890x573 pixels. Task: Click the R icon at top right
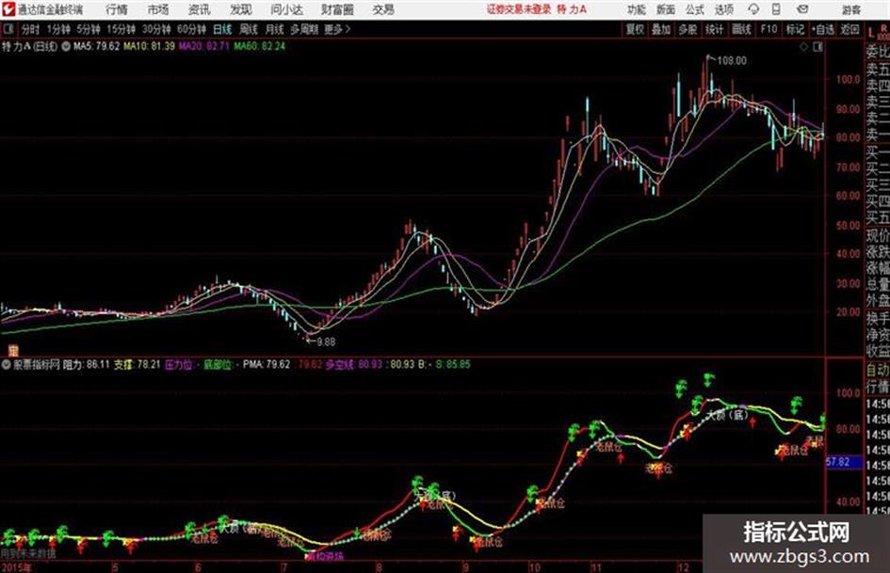click(x=883, y=28)
